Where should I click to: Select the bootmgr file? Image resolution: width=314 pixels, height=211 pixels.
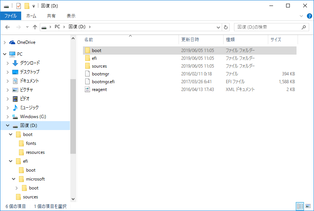coord(190,74)
